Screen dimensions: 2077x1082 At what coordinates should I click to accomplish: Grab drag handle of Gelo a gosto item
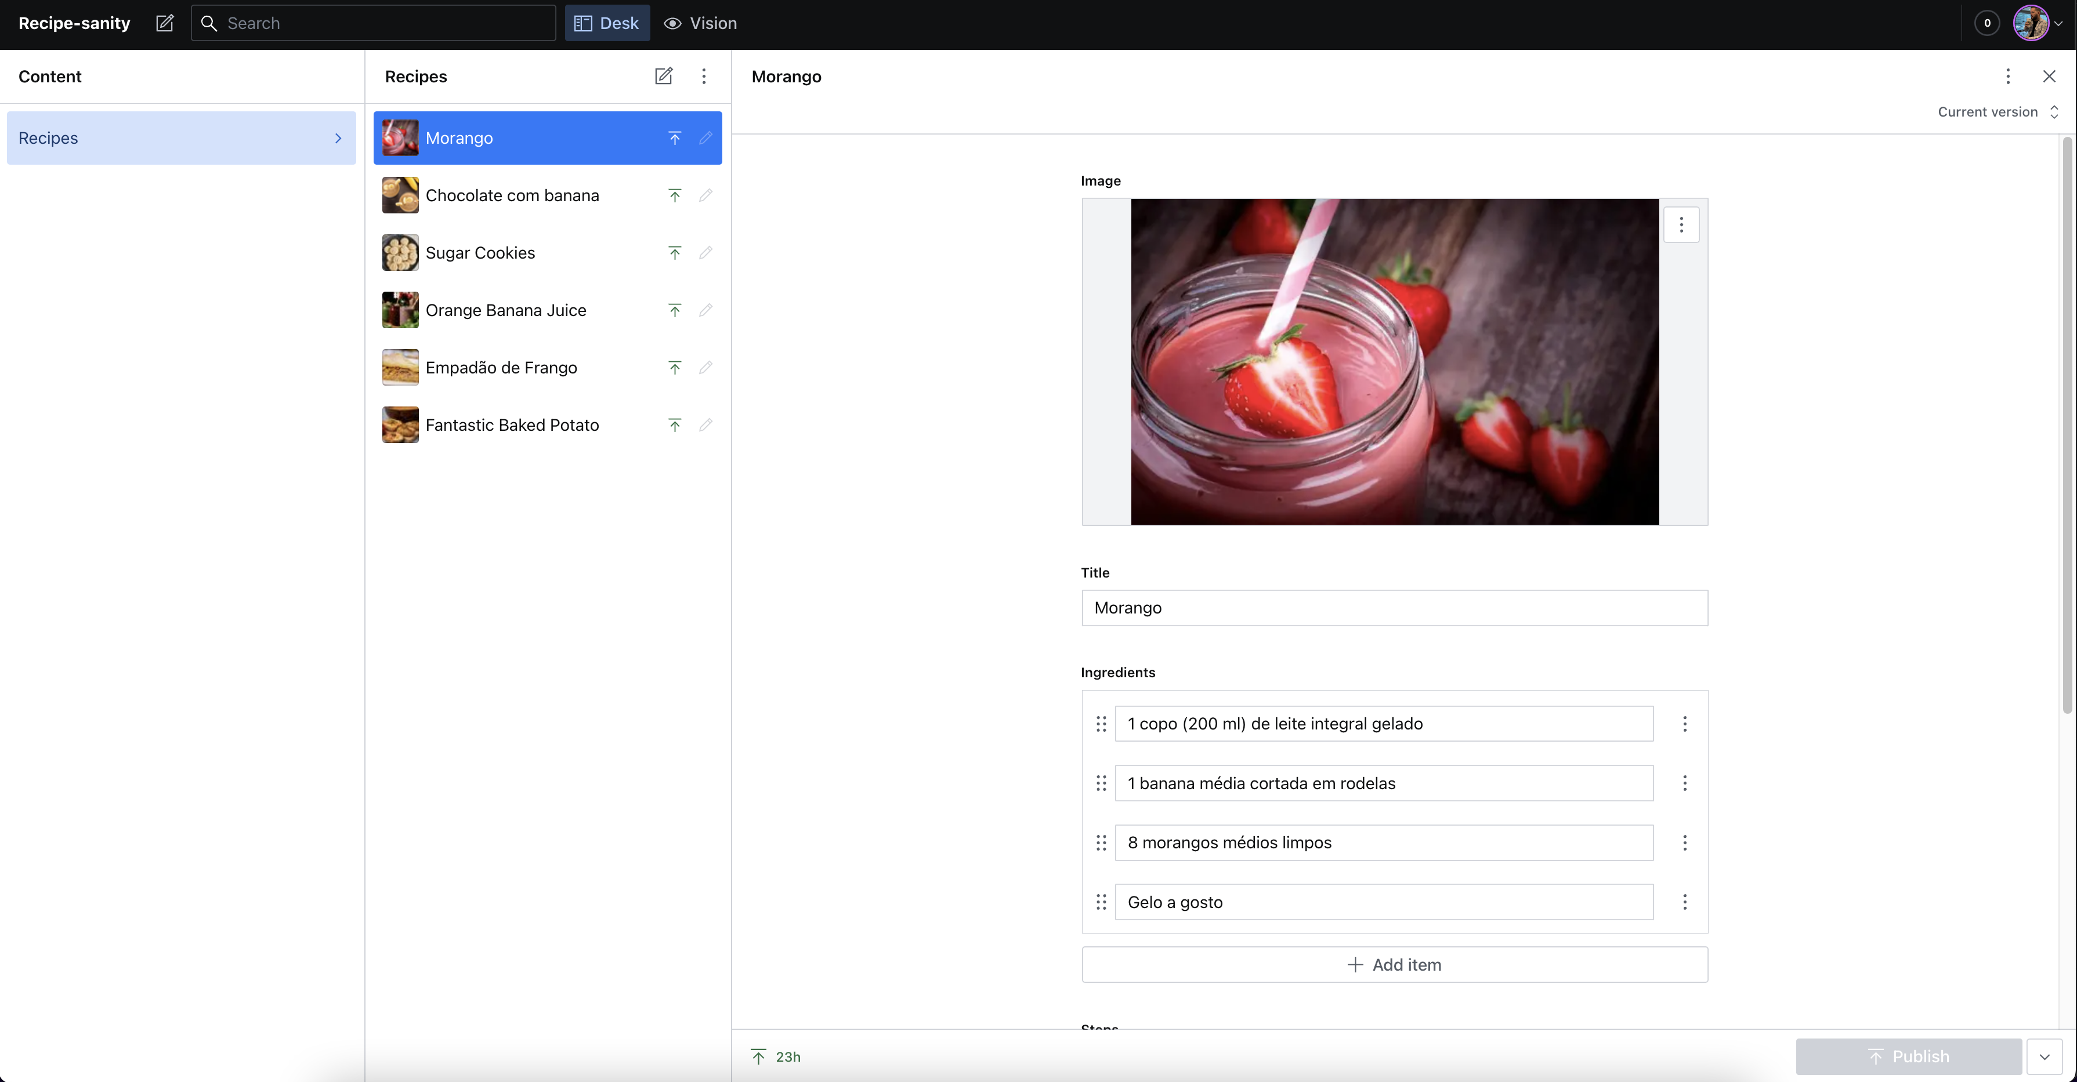point(1101,902)
